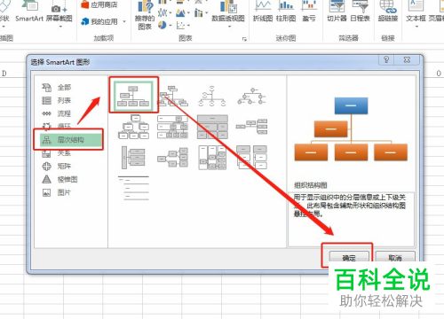Insert a 柱形图 sparkline
Viewport: 444px width, 319px height.
286,12
